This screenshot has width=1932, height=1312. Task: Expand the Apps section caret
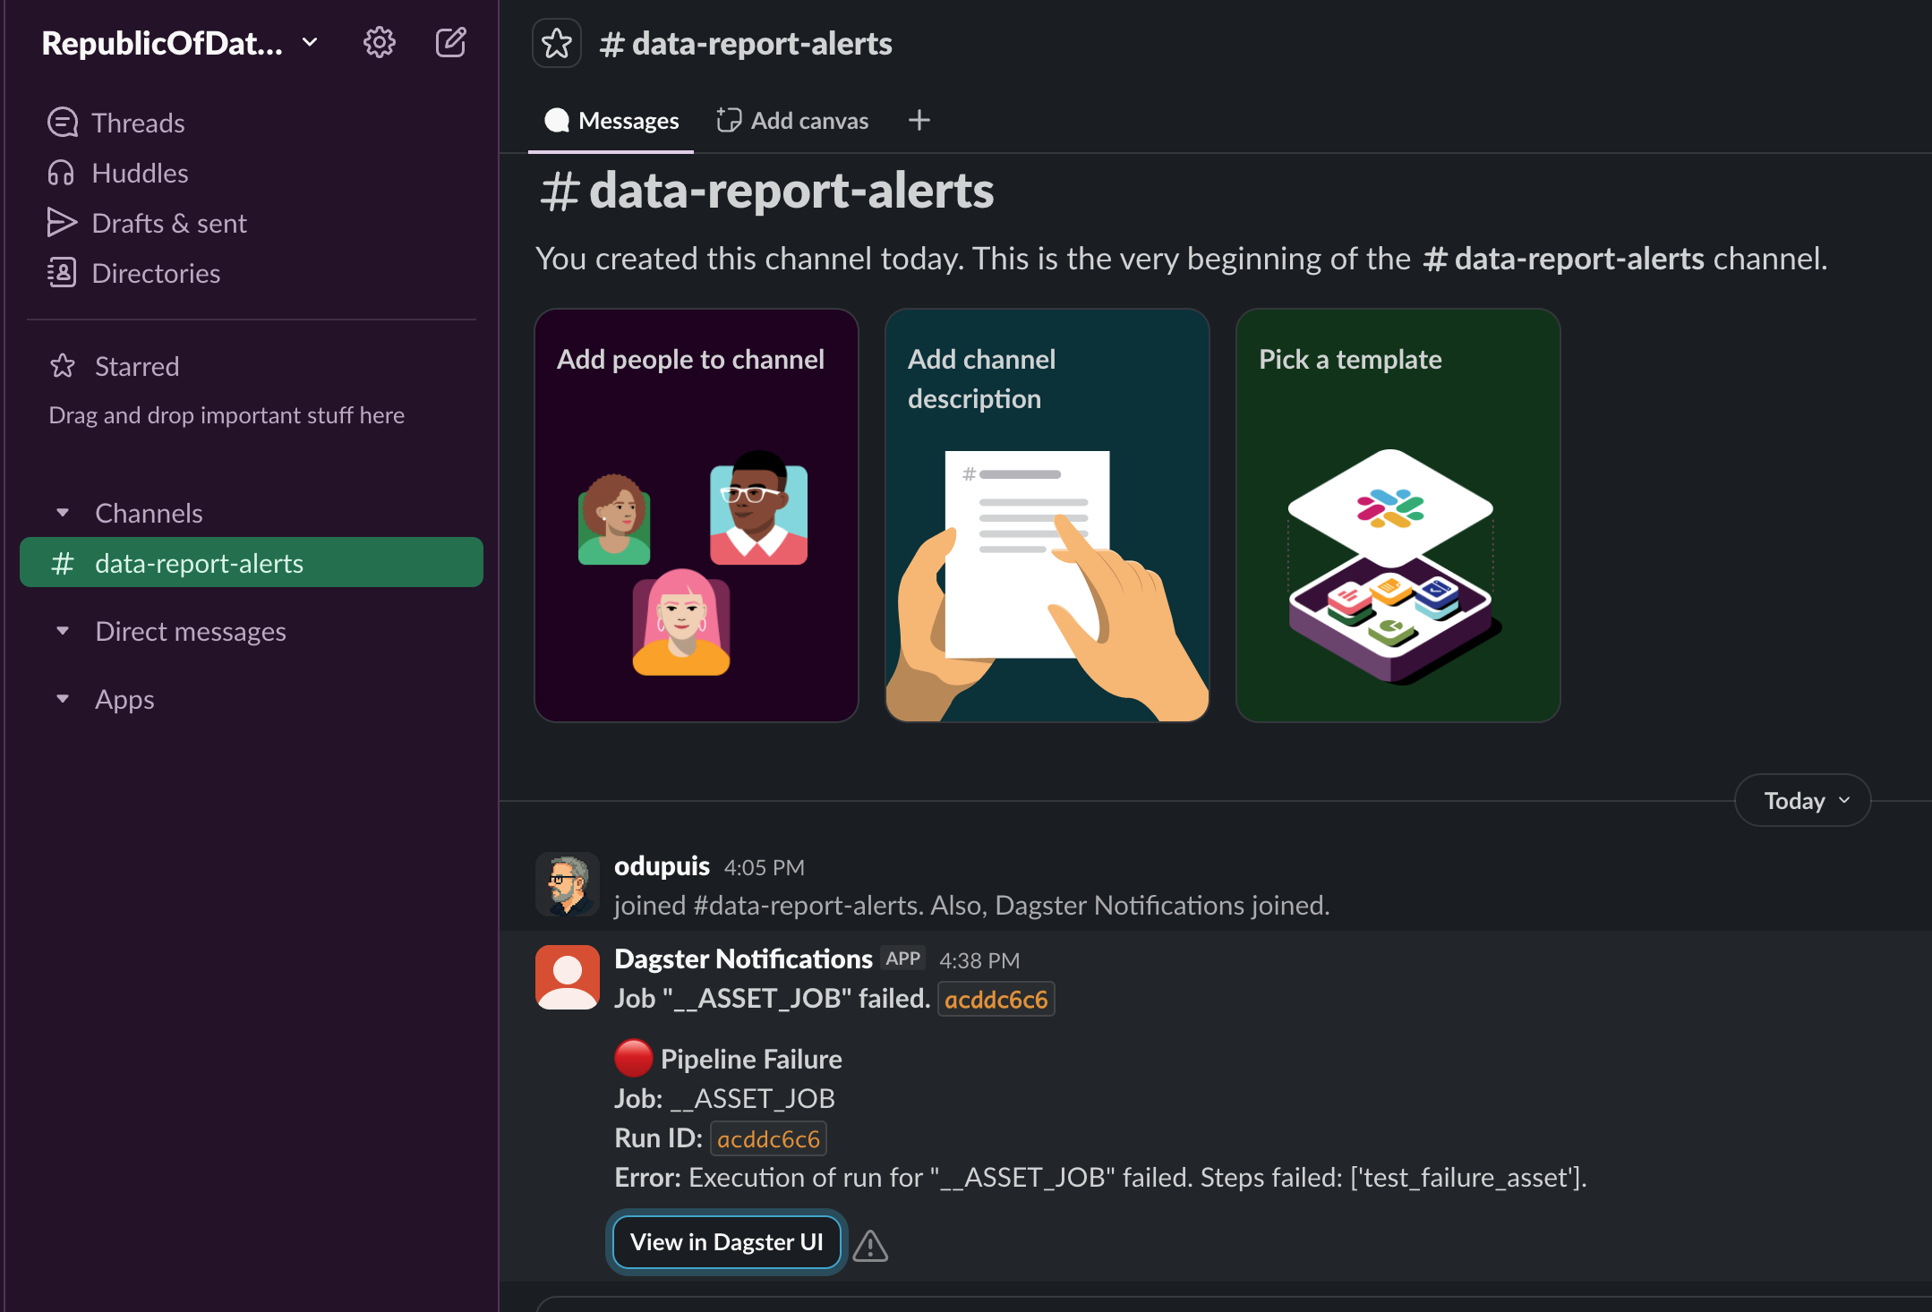click(x=63, y=699)
